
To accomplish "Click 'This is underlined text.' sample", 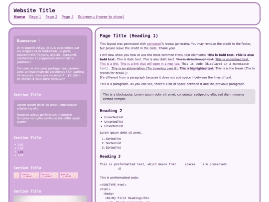I will [232, 59].
